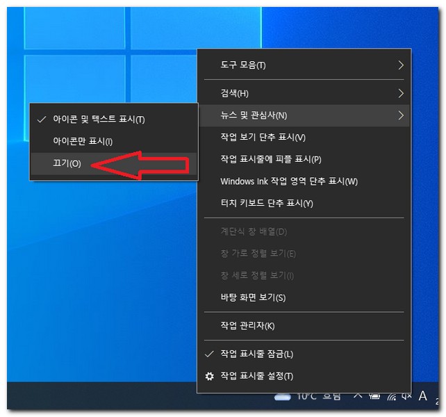Click the gear icon beside 작업 표시줄 설정
446x417 pixels.
(210, 376)
